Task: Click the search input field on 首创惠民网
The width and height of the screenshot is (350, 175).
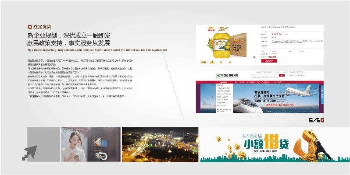Action: (265, 76)
